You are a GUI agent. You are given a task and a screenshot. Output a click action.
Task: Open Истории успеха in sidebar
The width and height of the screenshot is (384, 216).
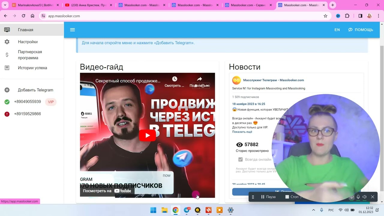click(32, 68)
